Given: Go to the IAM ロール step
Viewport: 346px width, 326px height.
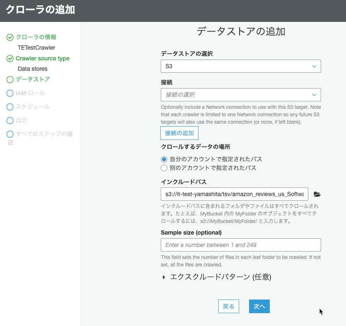Looking at the screenshot, I should click(30, 93).
